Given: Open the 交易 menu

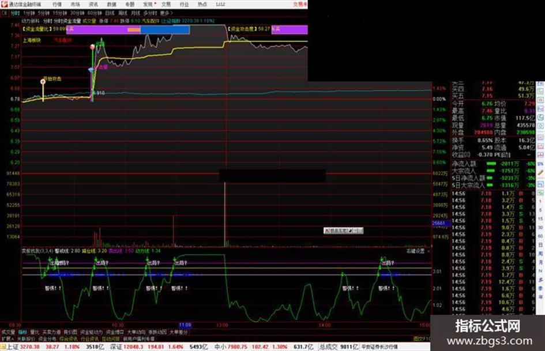Looking at the screenshot, I should (166, 5).
